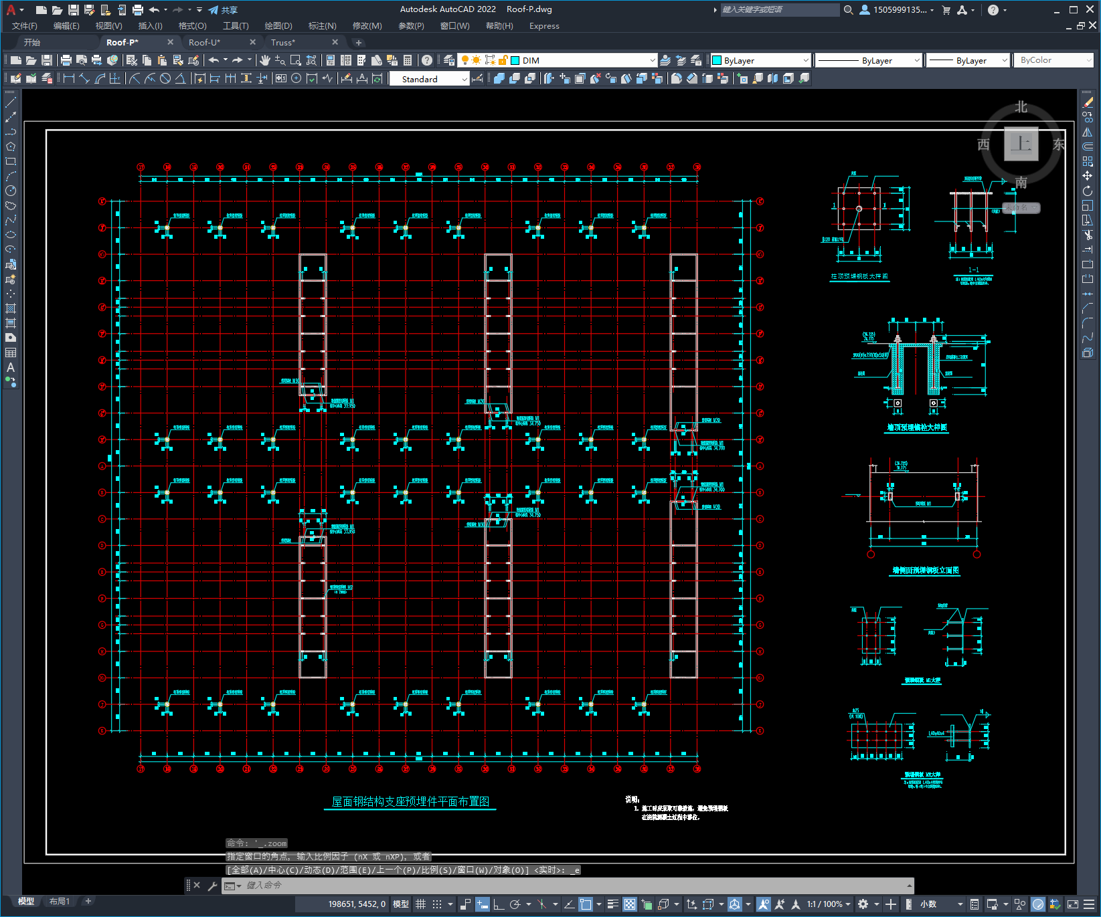Expand the user account 1505999135 menu
The height and width of the screenshot is (917, 1101).
(x=897, y=10)
